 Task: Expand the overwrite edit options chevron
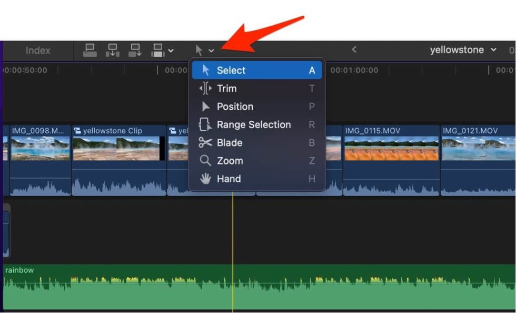point(171,50)
